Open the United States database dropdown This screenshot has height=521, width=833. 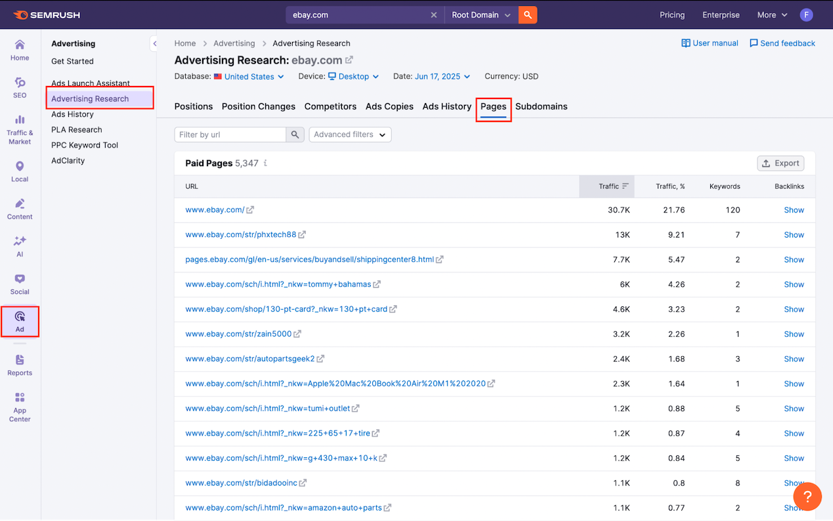249,77
